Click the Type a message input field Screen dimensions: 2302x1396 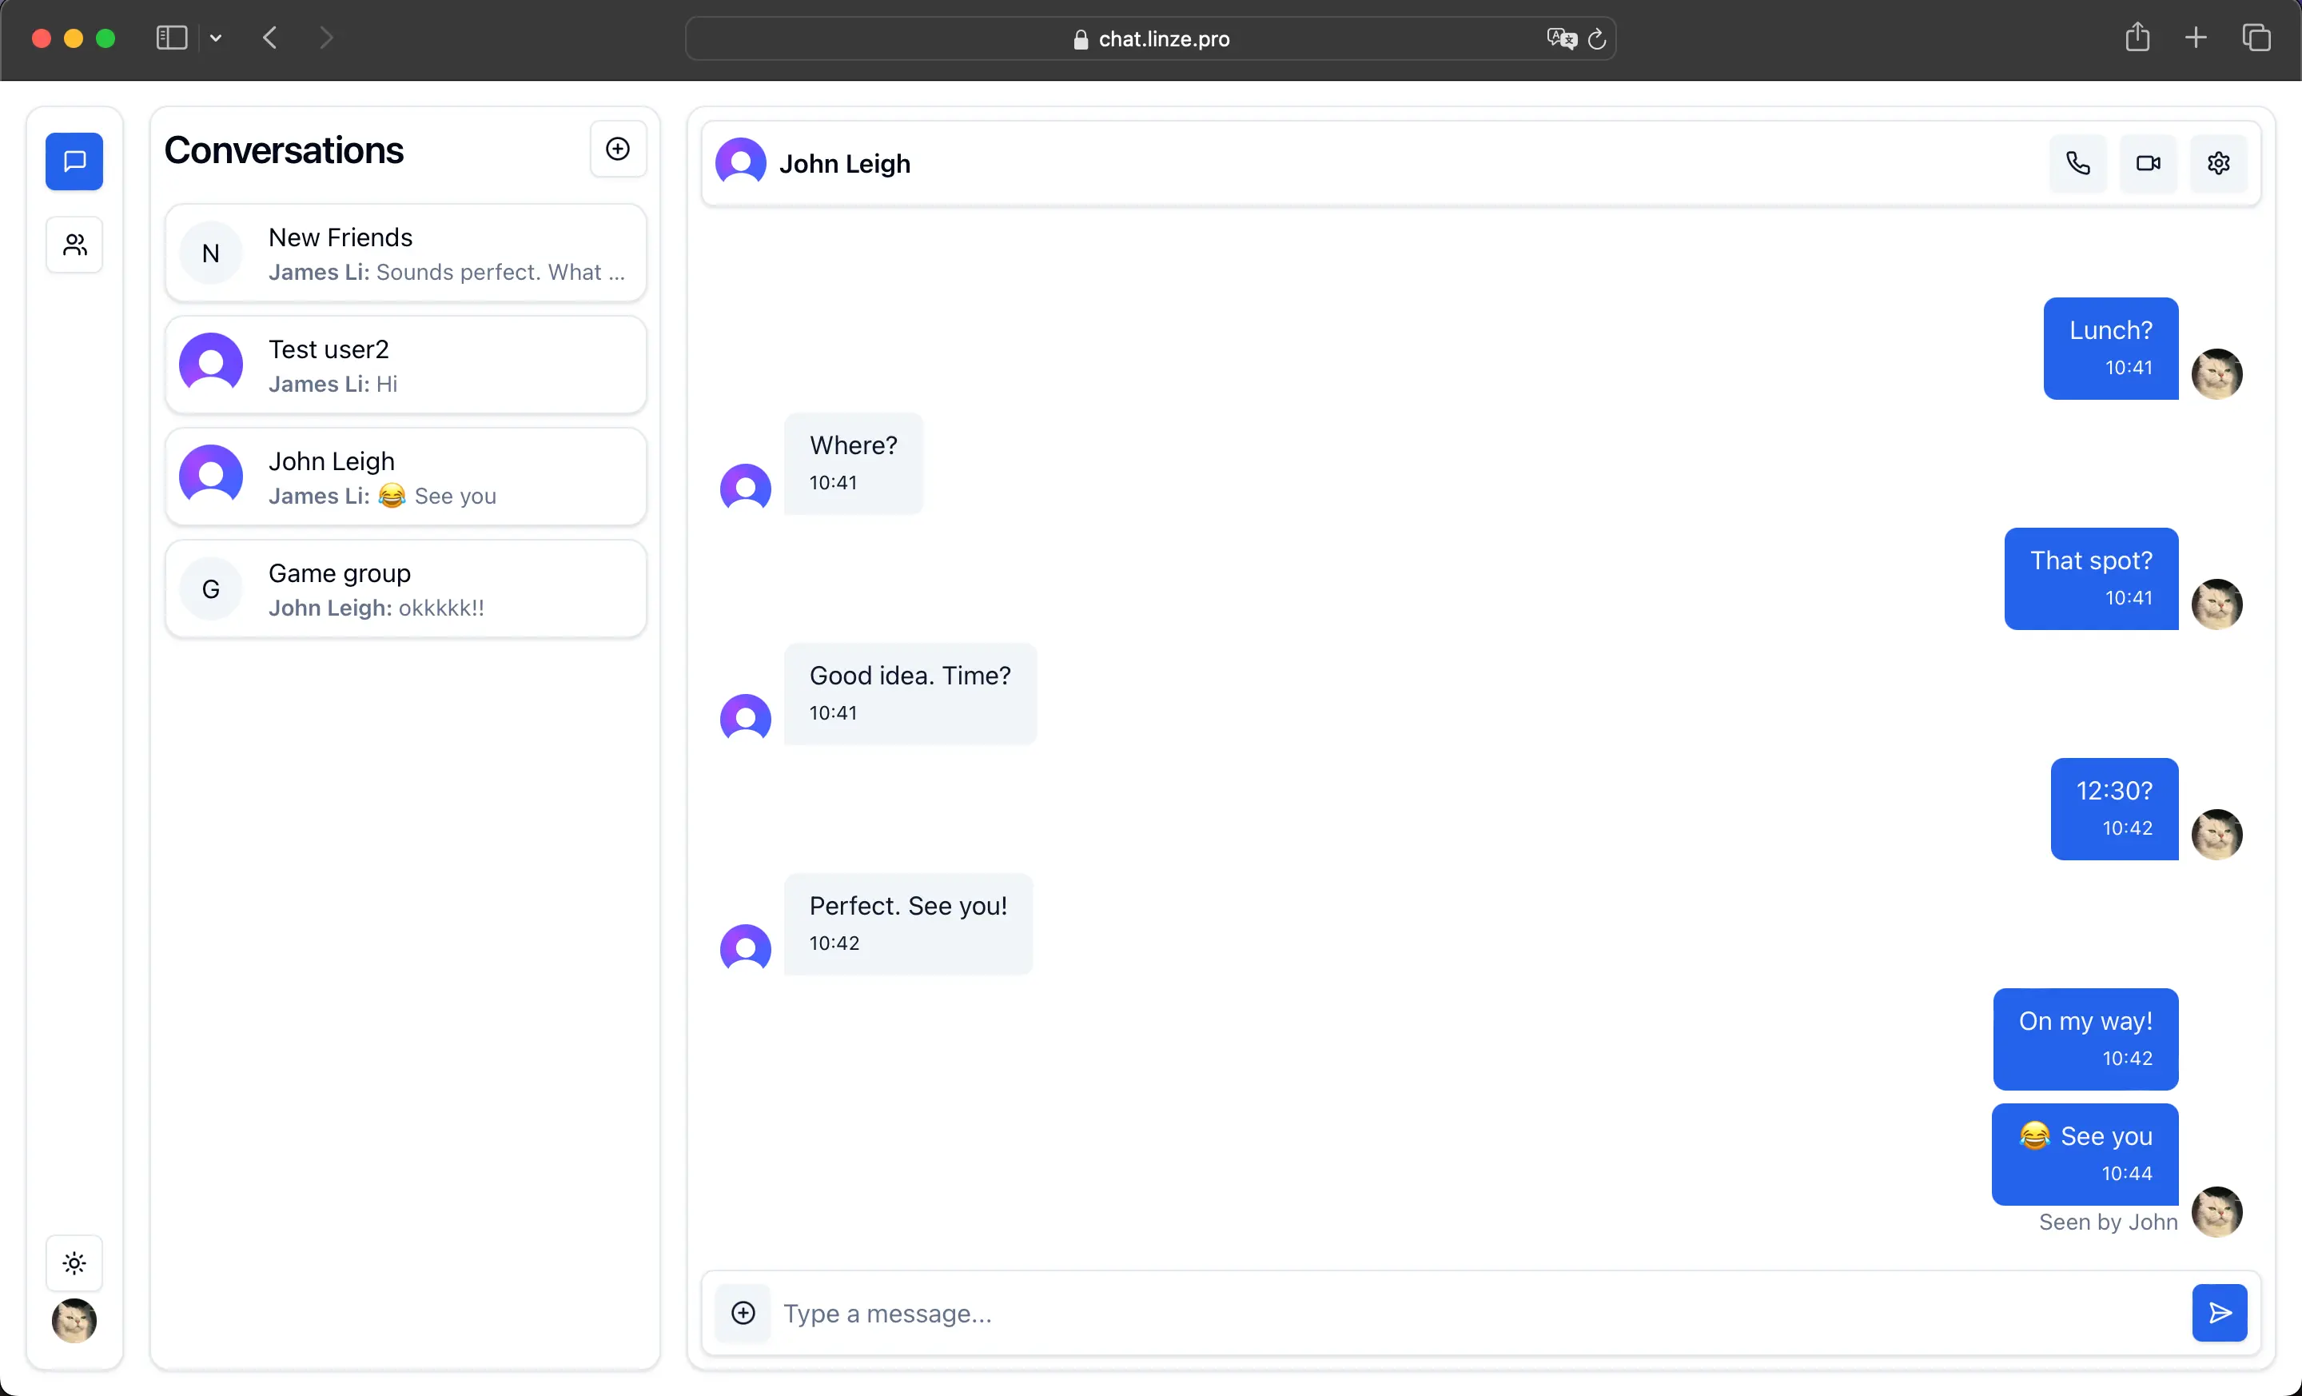point(1476,1313)
